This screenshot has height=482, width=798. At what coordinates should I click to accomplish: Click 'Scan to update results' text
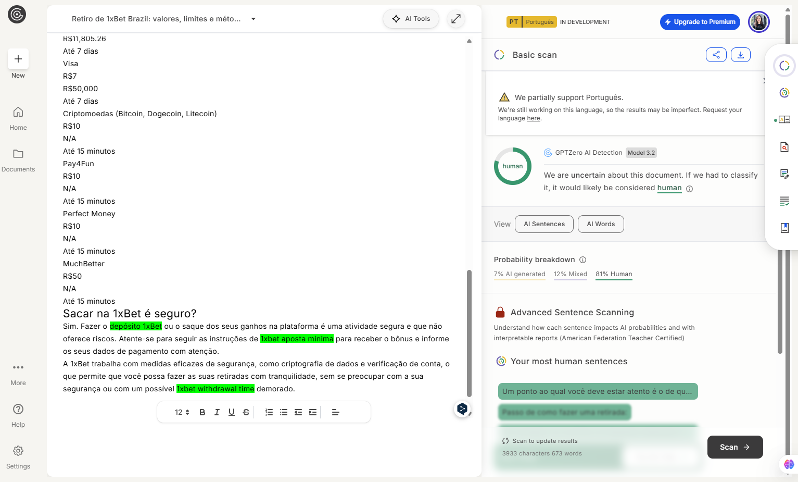point(545,441)
